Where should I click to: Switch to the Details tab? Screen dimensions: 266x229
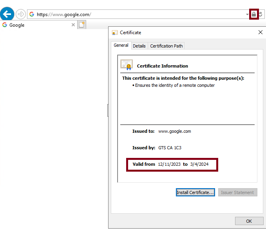coord(139,46)
